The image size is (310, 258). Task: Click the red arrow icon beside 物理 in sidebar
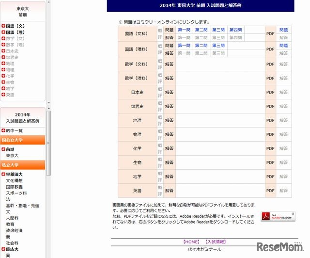pyautogui.click(x=3, y=70)
